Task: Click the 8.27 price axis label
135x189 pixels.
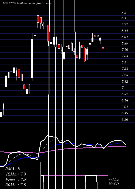Action: 125,24
